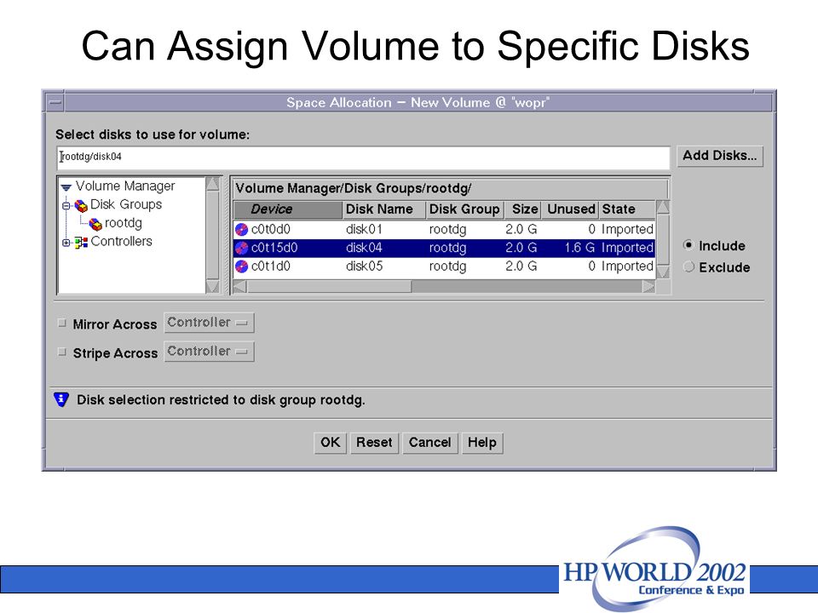The height and width of the screenshot is (613, 818).
Task: Click the 1.6 G unused value
Action: (579, 248)
